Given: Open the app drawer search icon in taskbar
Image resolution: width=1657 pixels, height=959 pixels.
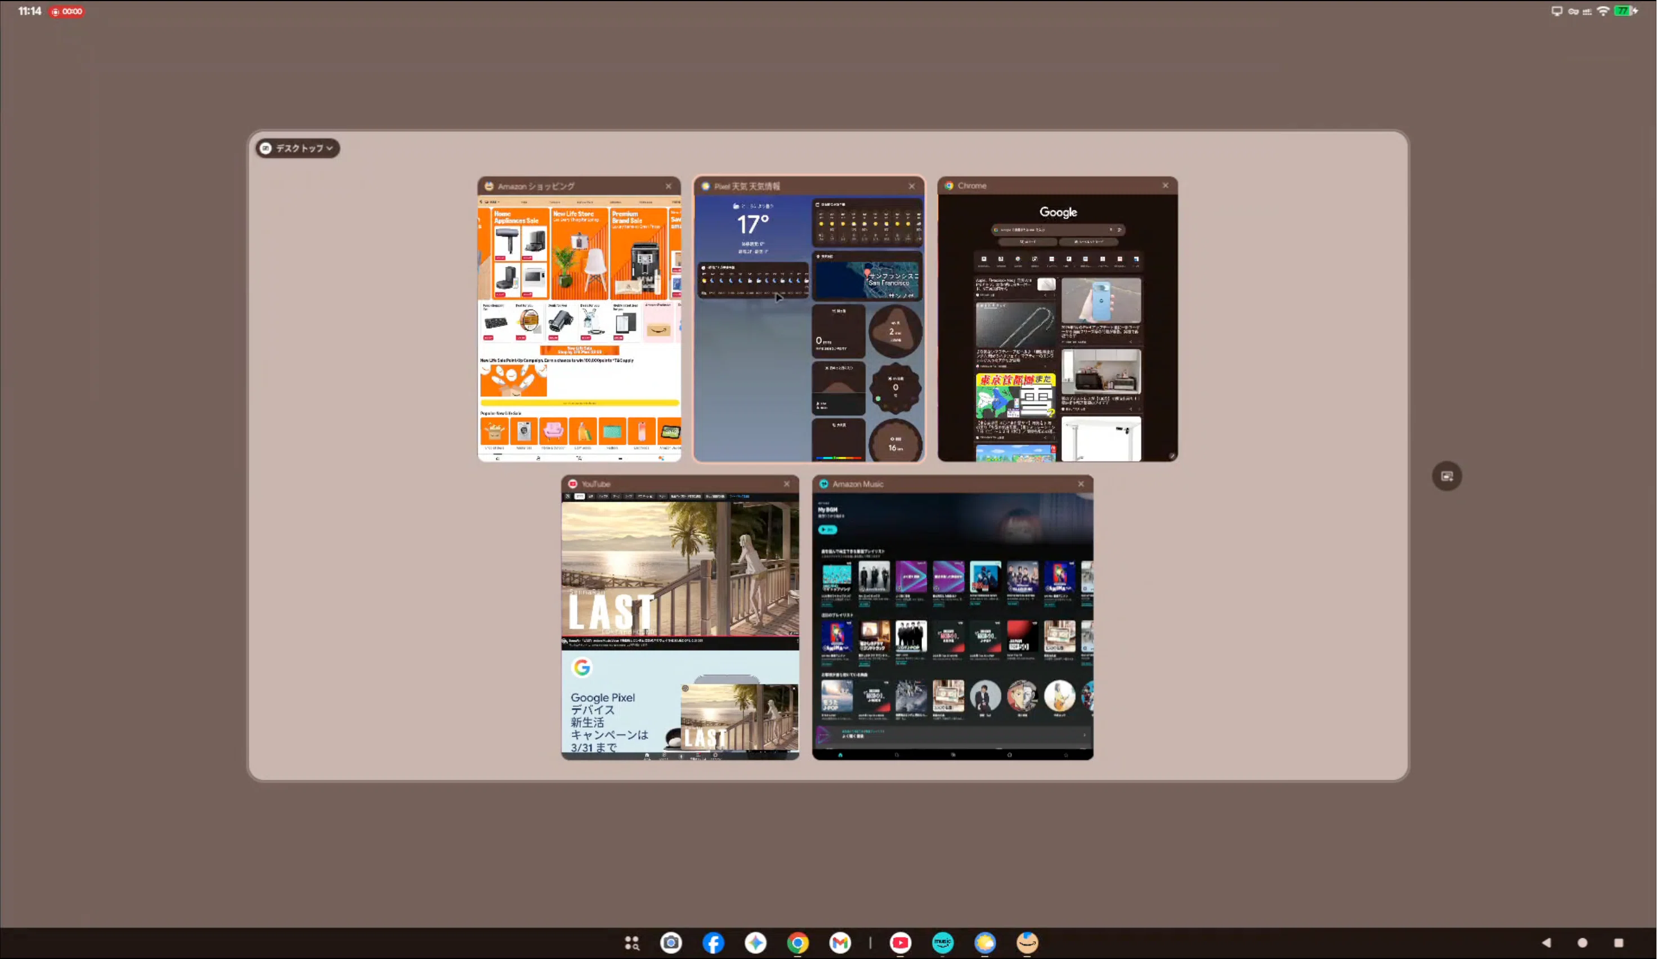Looking at the screenshot, I should pyautogui.click(x=632, y=943).
